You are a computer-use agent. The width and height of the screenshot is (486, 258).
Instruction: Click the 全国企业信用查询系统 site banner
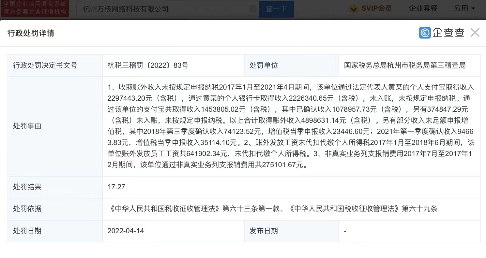[34, 8]
